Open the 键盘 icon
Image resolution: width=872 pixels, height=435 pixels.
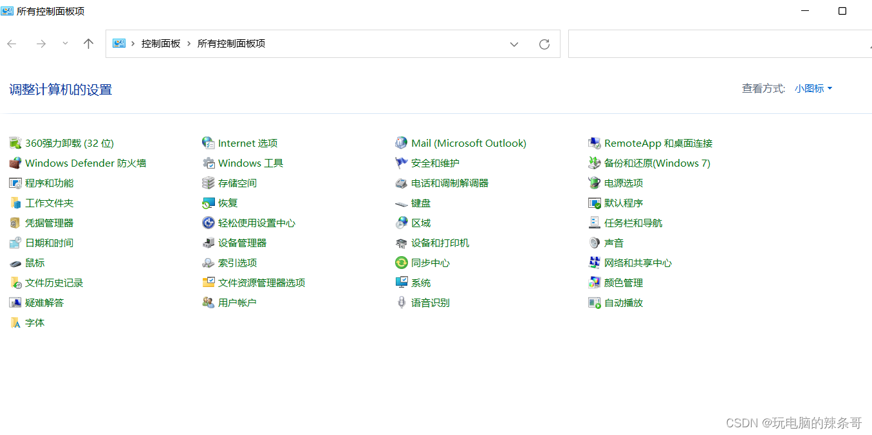pyautogui.click(x=402, y=203)
